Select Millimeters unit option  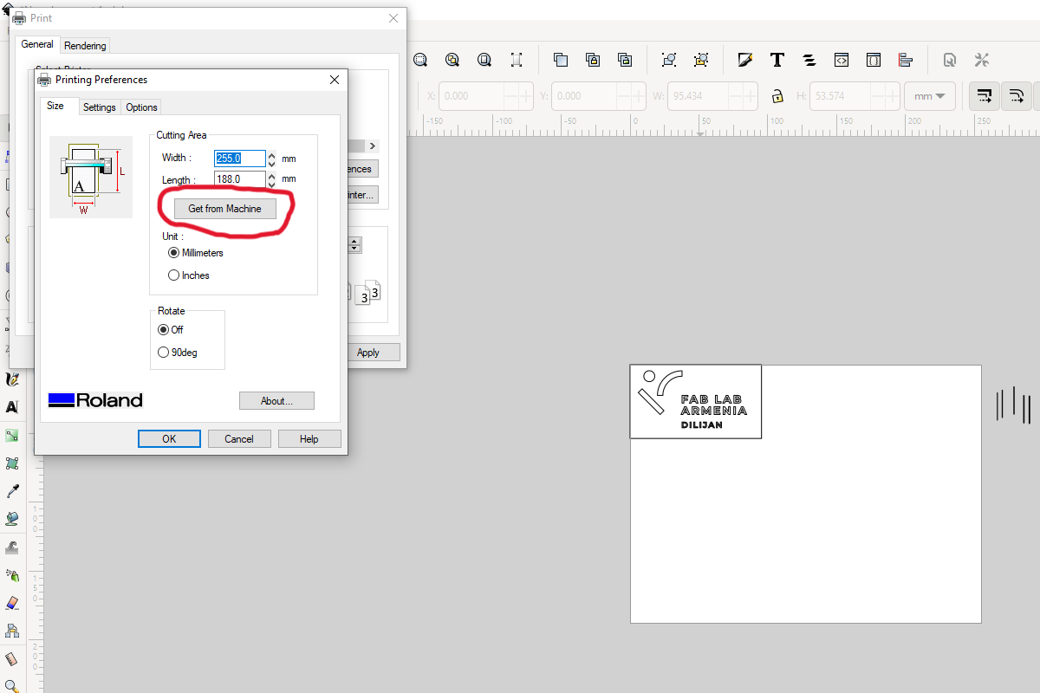pyautogui.click(x=196, y=253)
